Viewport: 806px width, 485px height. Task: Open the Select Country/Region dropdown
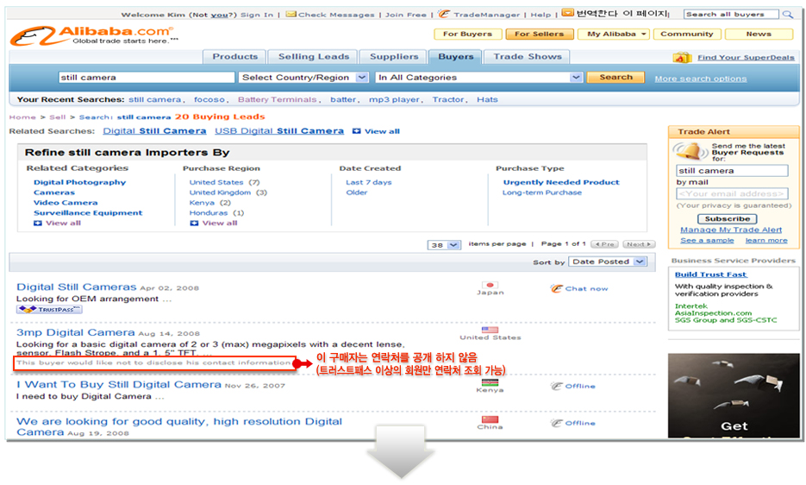pos(303,77)
